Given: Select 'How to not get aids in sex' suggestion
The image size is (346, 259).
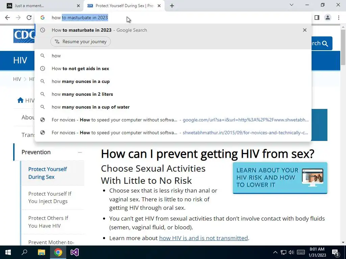Looking at the screenshot, I should 173,68.
